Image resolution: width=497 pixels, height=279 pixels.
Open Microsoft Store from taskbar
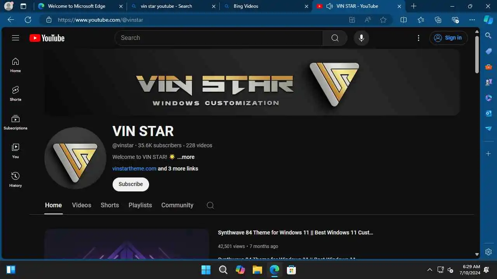292,270
